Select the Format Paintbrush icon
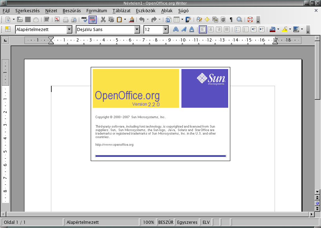The height and width of the screenshot is (228, 321). pyautogui.click(x=132, y=20)
